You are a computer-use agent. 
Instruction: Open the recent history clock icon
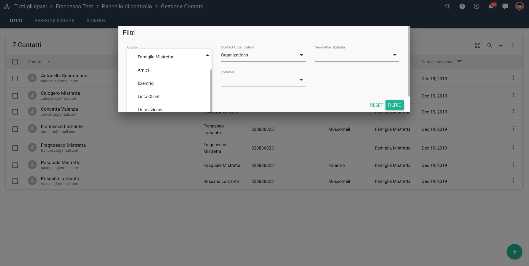click(x=476, y=6)
